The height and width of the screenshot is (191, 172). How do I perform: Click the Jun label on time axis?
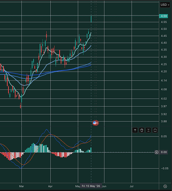(104, 186)
